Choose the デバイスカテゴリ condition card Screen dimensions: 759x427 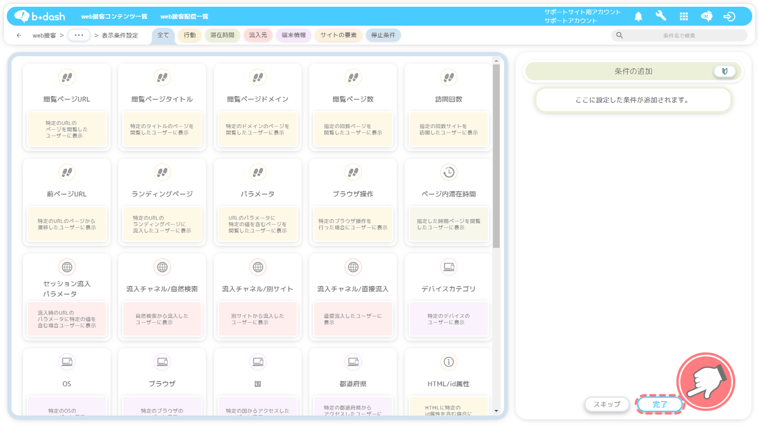click(x=448, y=296)
